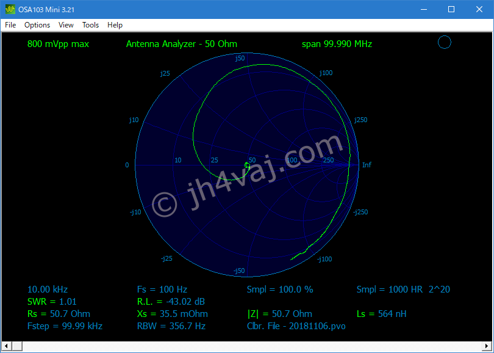Click the 'Clbr. File - 20181106.pvo' label

pos(296,326)
